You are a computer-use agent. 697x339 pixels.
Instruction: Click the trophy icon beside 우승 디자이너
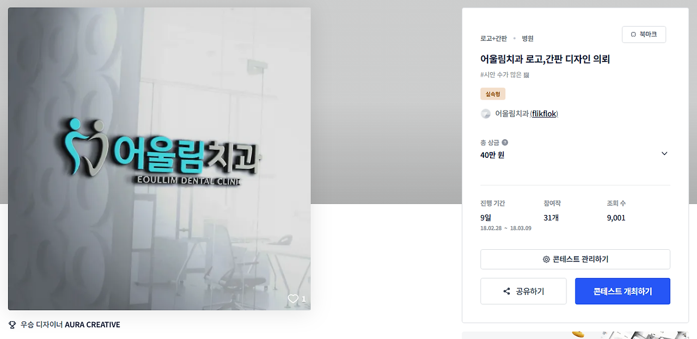click(x=12, y=325)
